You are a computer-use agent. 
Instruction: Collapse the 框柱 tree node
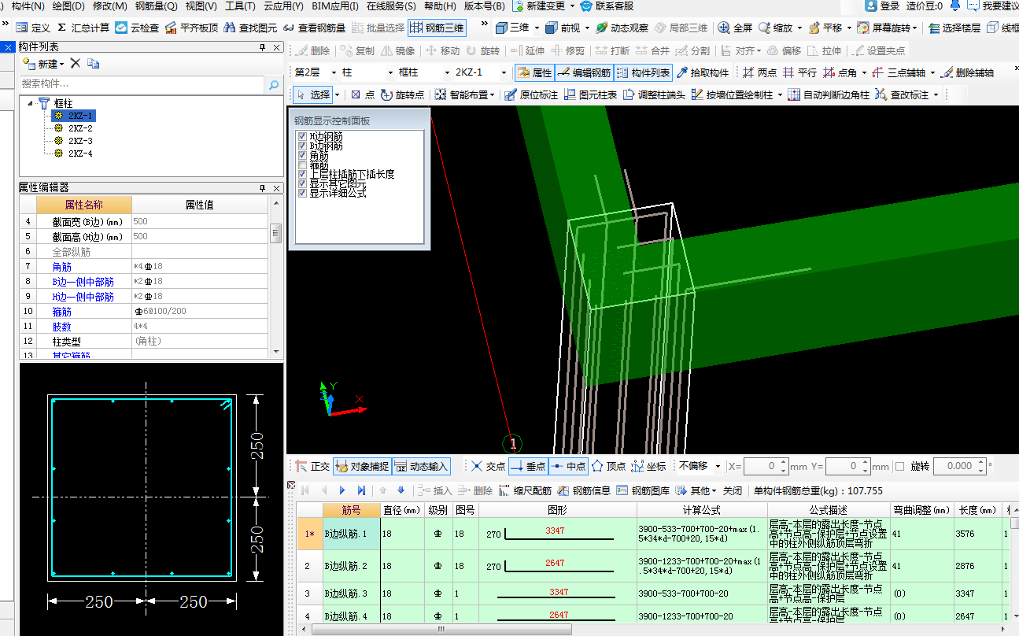click(30, 103)
